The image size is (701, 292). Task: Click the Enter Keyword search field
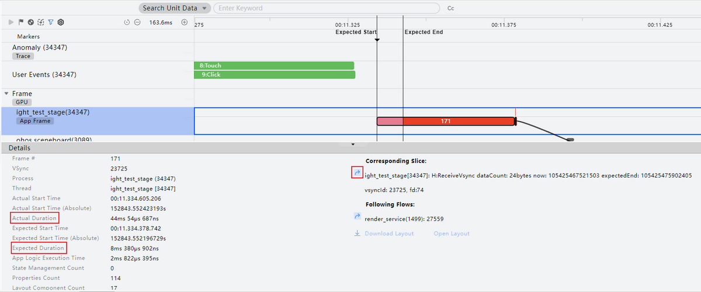click(x=327, y=8)
